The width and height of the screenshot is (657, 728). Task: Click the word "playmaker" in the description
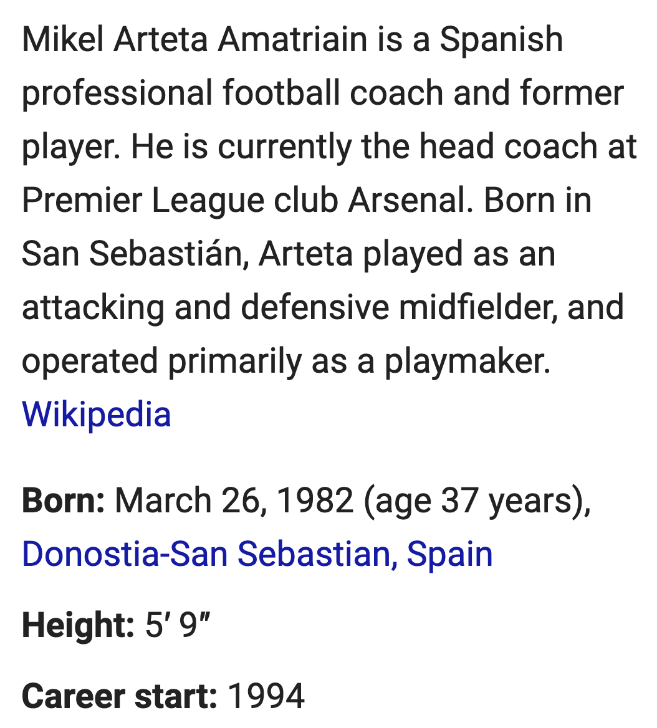coord(464,362)
